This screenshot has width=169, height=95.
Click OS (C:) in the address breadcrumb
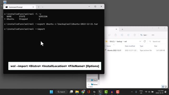point(112,41)
